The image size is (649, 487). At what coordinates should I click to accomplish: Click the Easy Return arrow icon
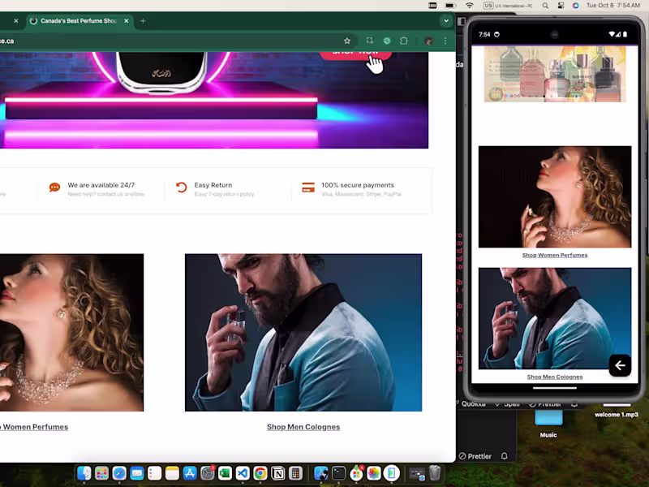pyautogui.click(x=181, y=187)
